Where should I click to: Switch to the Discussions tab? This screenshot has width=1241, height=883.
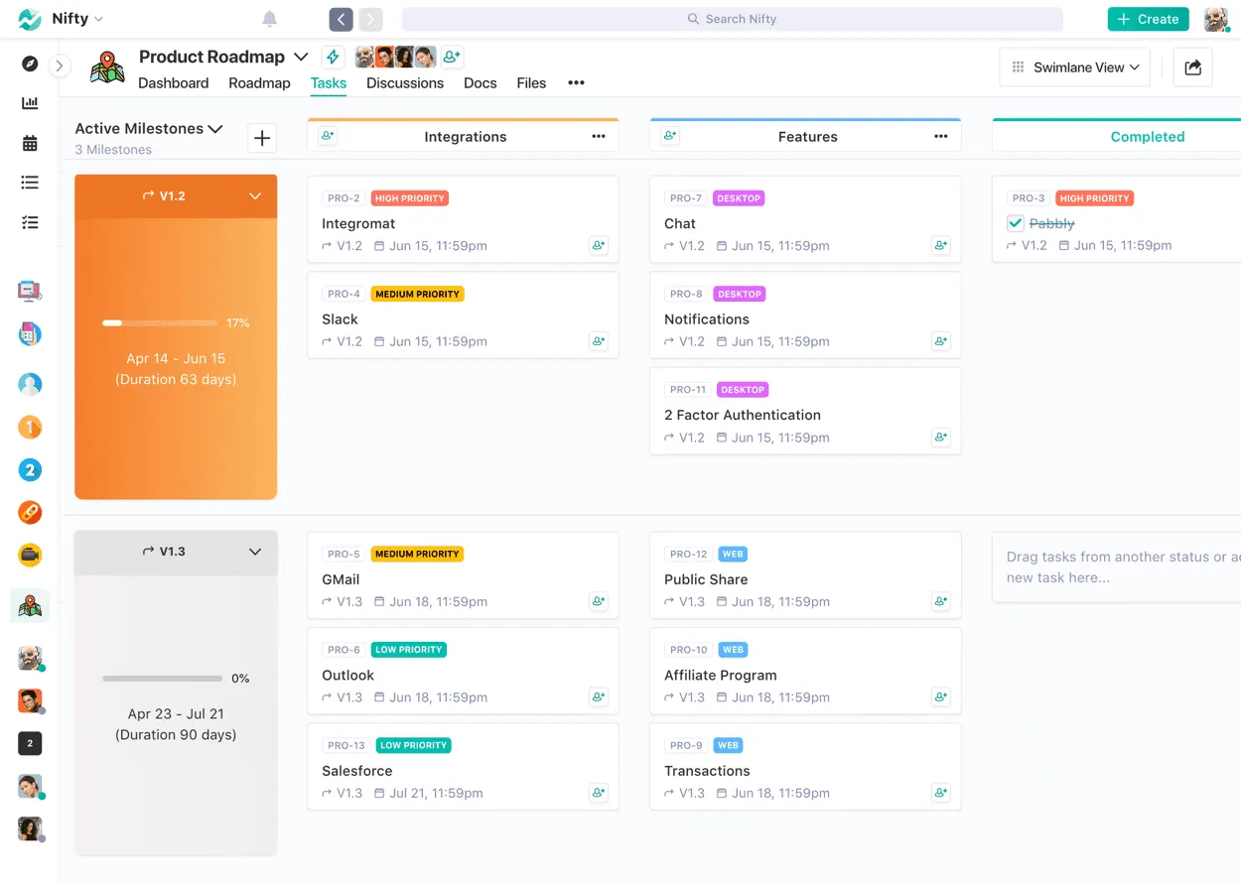404,83
